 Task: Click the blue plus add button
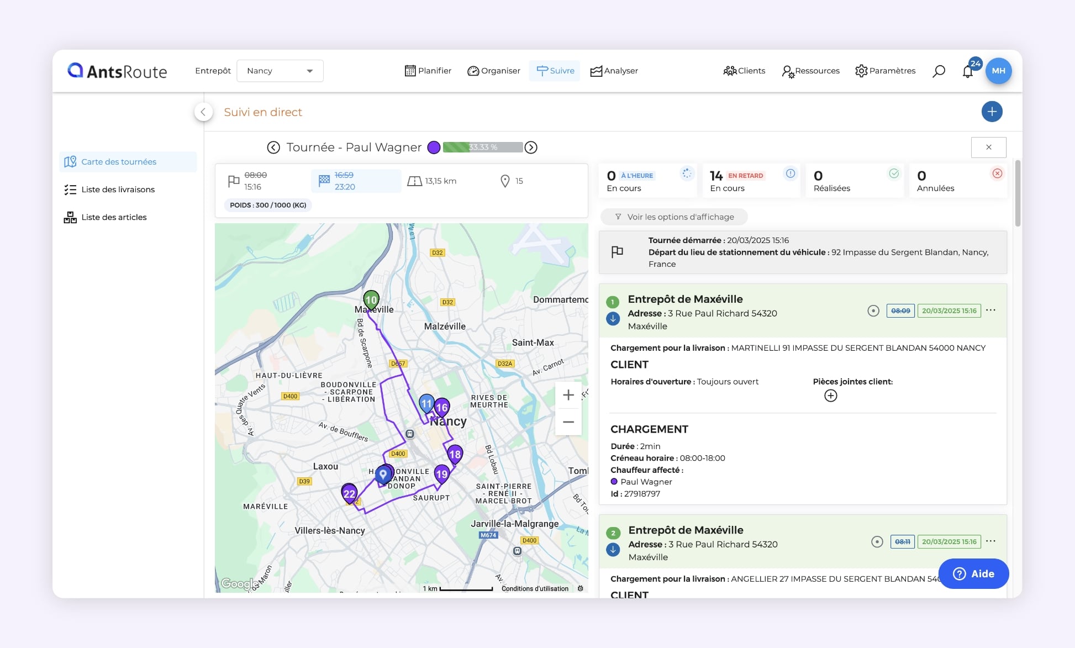point(992,112)
